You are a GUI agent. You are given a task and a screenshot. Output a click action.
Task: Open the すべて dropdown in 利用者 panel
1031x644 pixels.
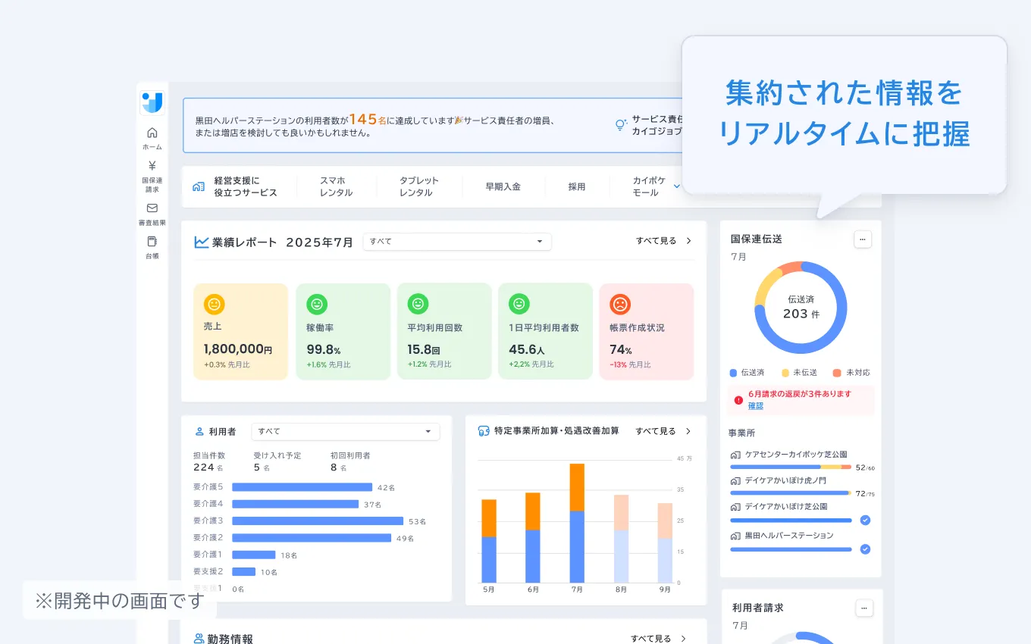click(x=346, y=431)
